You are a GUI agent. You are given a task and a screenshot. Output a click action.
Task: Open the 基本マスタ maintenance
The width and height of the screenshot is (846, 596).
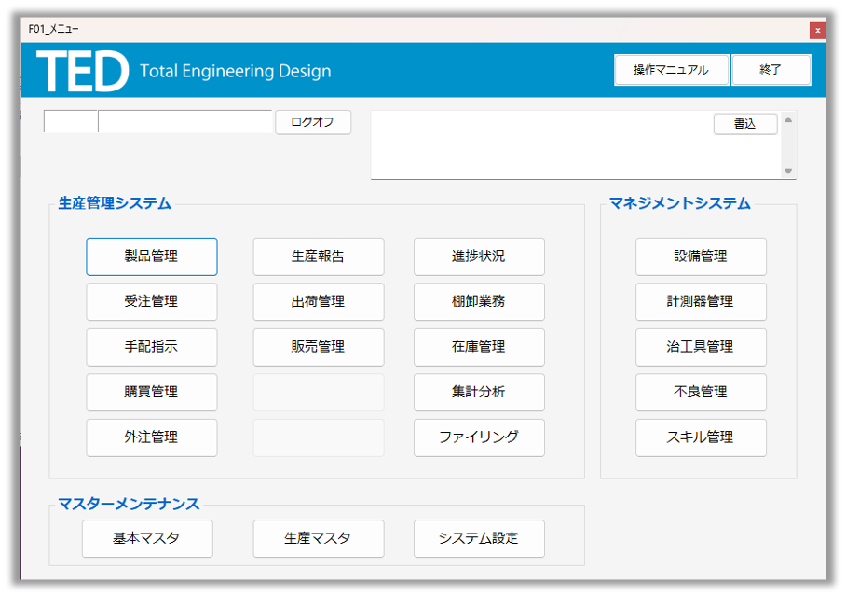(147, 538)
